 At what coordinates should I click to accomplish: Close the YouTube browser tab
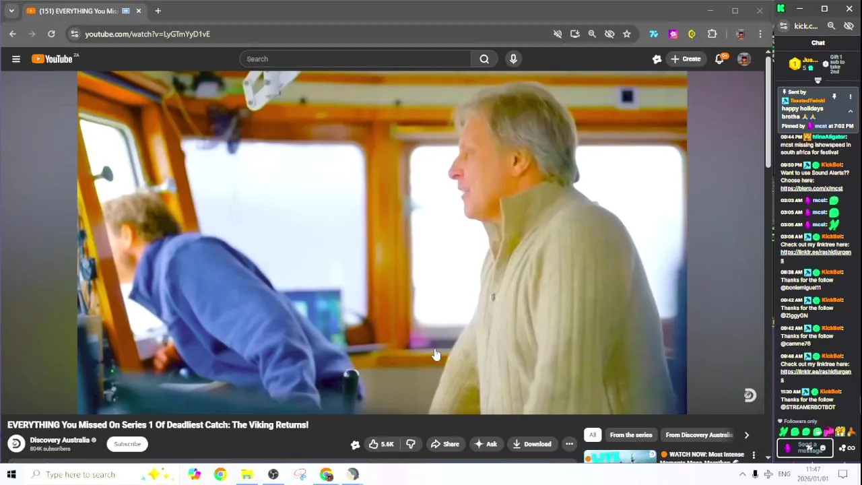pos(139,11)
